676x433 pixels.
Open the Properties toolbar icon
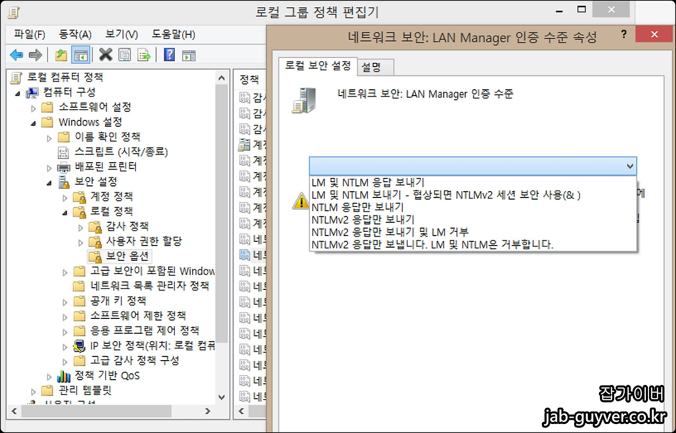click(125, 54)
